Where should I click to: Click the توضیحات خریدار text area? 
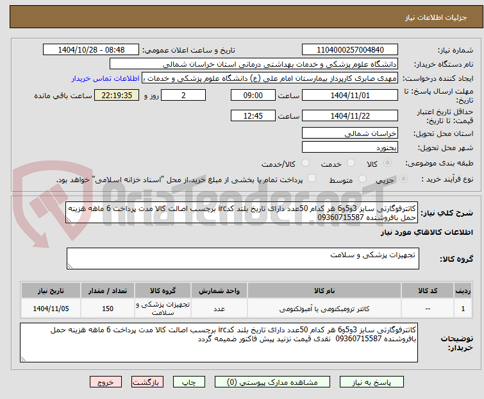coord(219,343)
